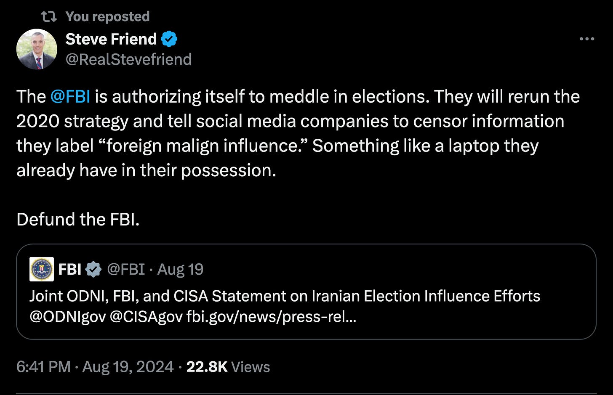Screen dimensions: 613x395
Task: Open the @RealStevefriend handle
Action: click(x=128, y=59)
